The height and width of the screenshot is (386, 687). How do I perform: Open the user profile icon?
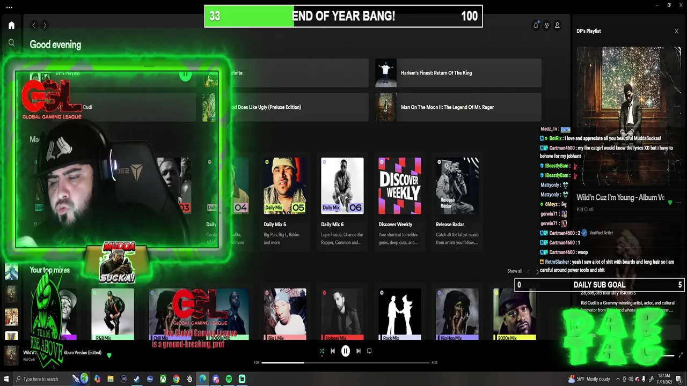(x=557, y=25)
